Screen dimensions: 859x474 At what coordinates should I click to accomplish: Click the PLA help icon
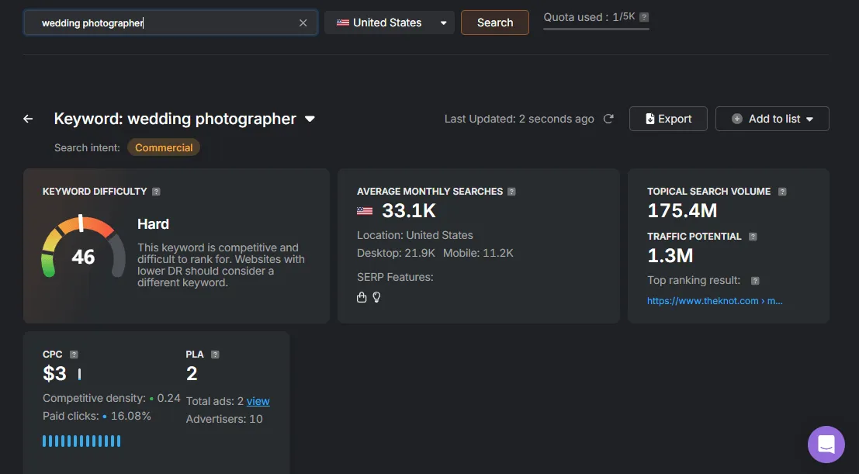[x=215, y=355]
